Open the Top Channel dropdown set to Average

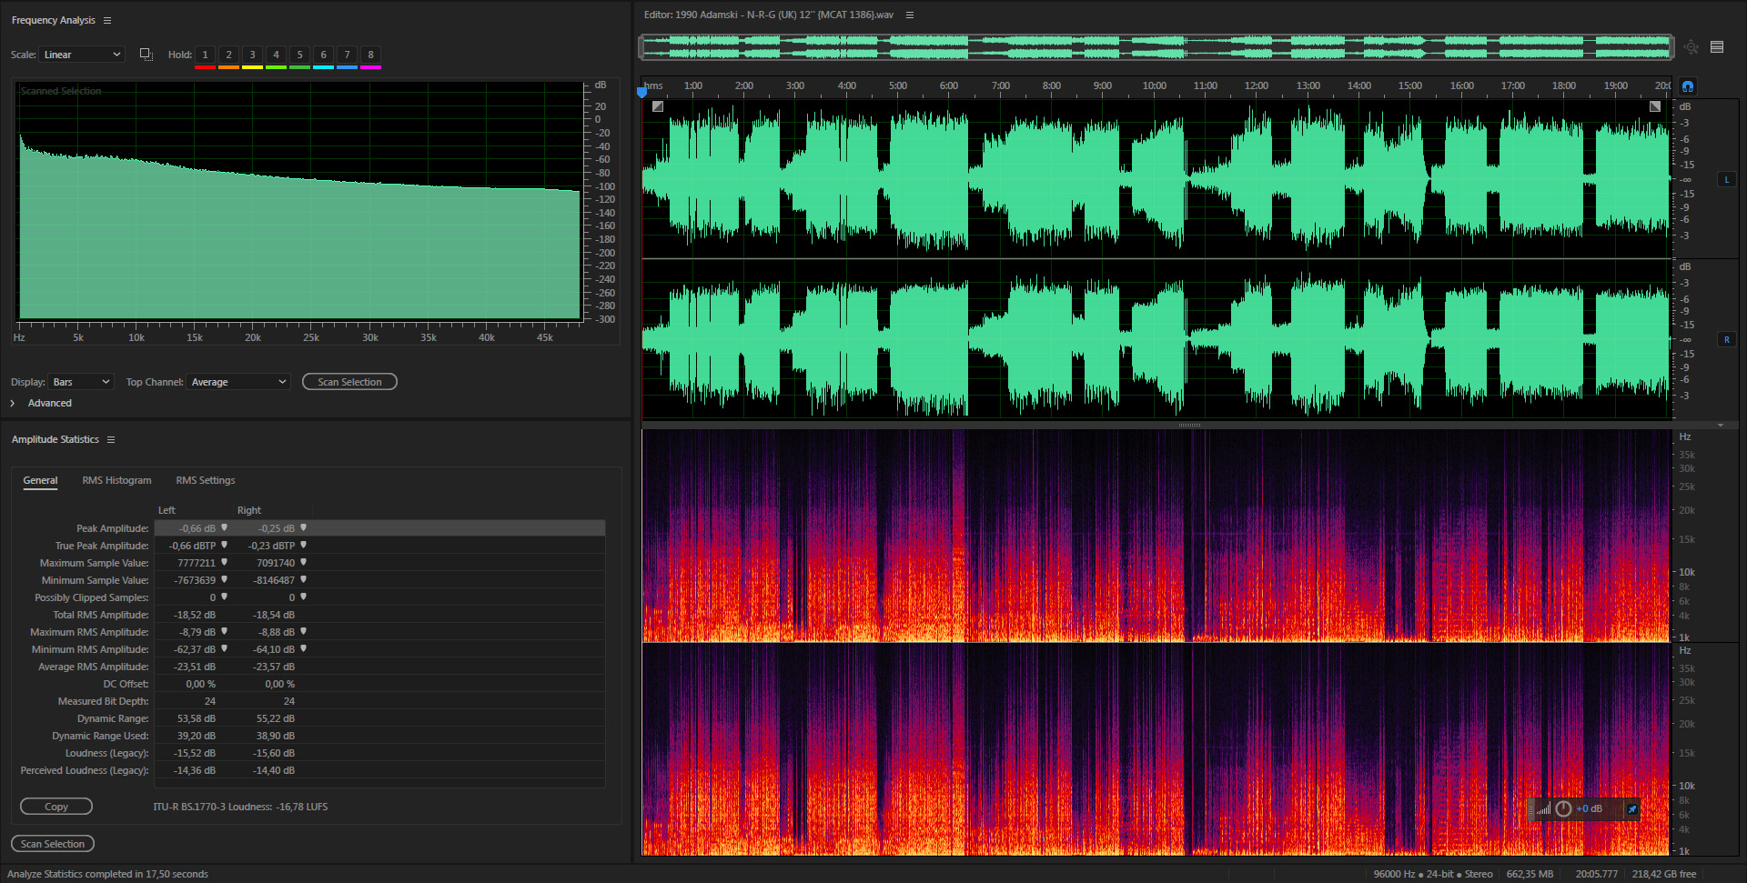tap(238, 382)
